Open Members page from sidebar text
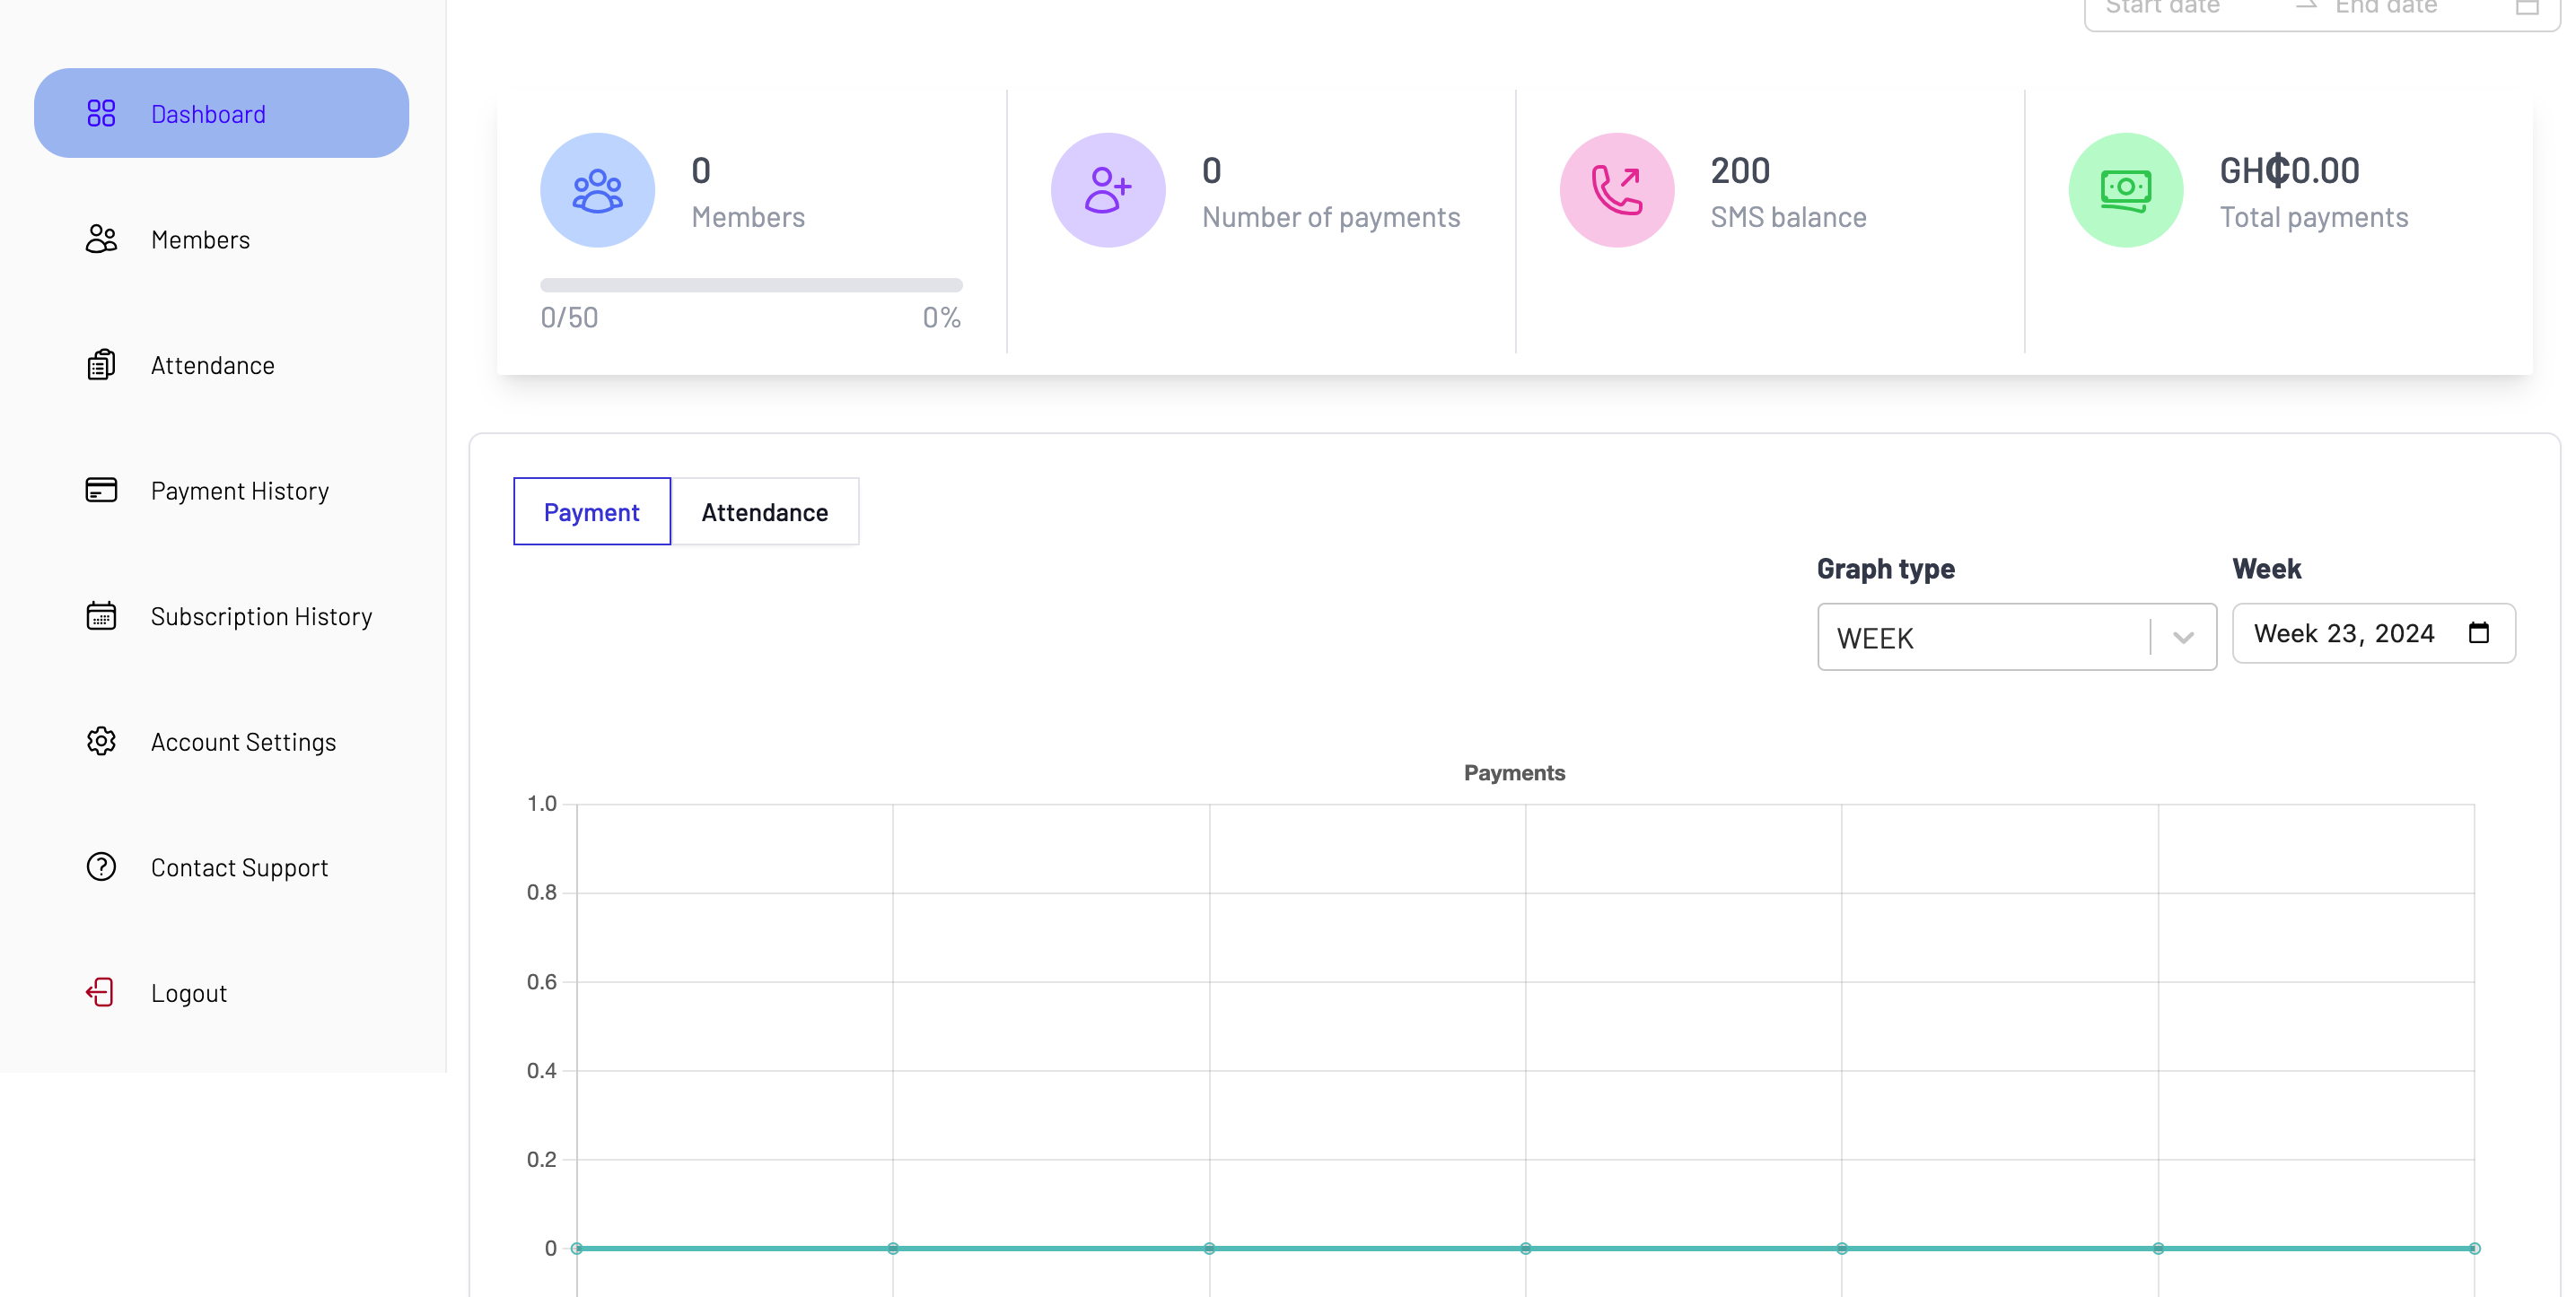2576x1297 pixels. click(200, 239)
